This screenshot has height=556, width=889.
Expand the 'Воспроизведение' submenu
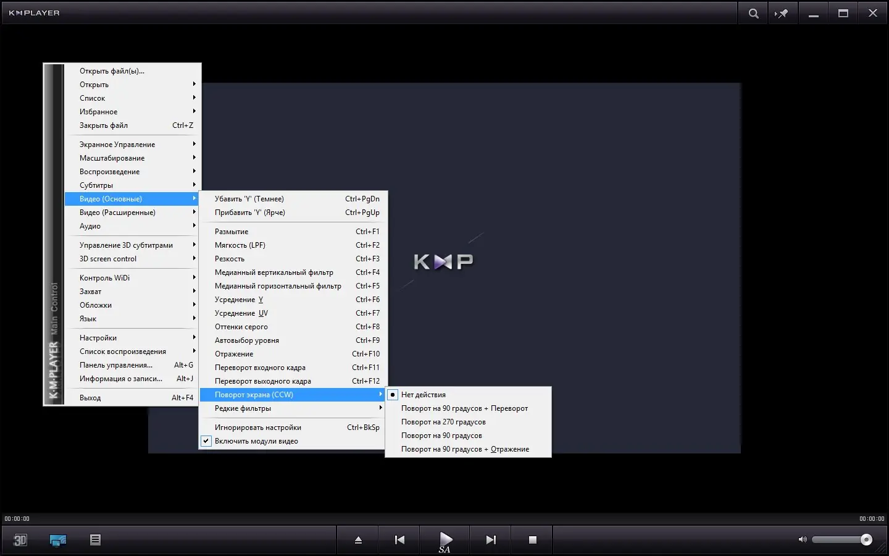click(x=131, y=172)
